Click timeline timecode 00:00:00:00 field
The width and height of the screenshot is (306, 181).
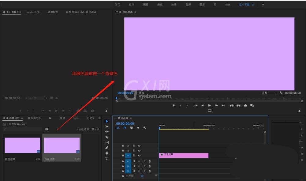click(125, 124)
